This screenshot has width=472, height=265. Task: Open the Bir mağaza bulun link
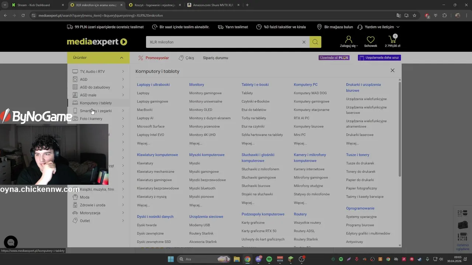pos(335,27)
